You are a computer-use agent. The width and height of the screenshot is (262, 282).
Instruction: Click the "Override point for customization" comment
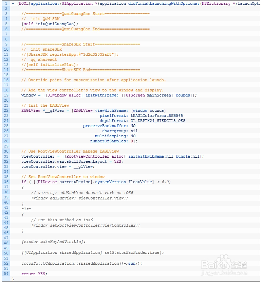click(x=94, y=80)
